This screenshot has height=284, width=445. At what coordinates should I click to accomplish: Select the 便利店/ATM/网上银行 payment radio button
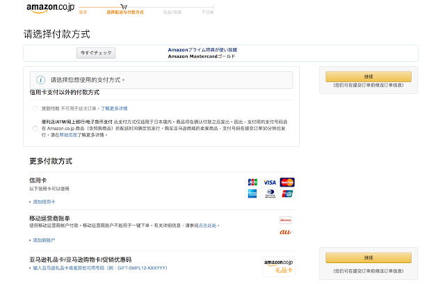click(35, 128)
